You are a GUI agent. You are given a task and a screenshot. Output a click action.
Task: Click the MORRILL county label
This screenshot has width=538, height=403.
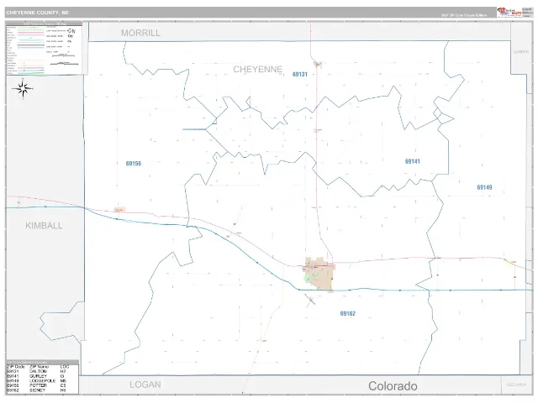coord(140,33)
